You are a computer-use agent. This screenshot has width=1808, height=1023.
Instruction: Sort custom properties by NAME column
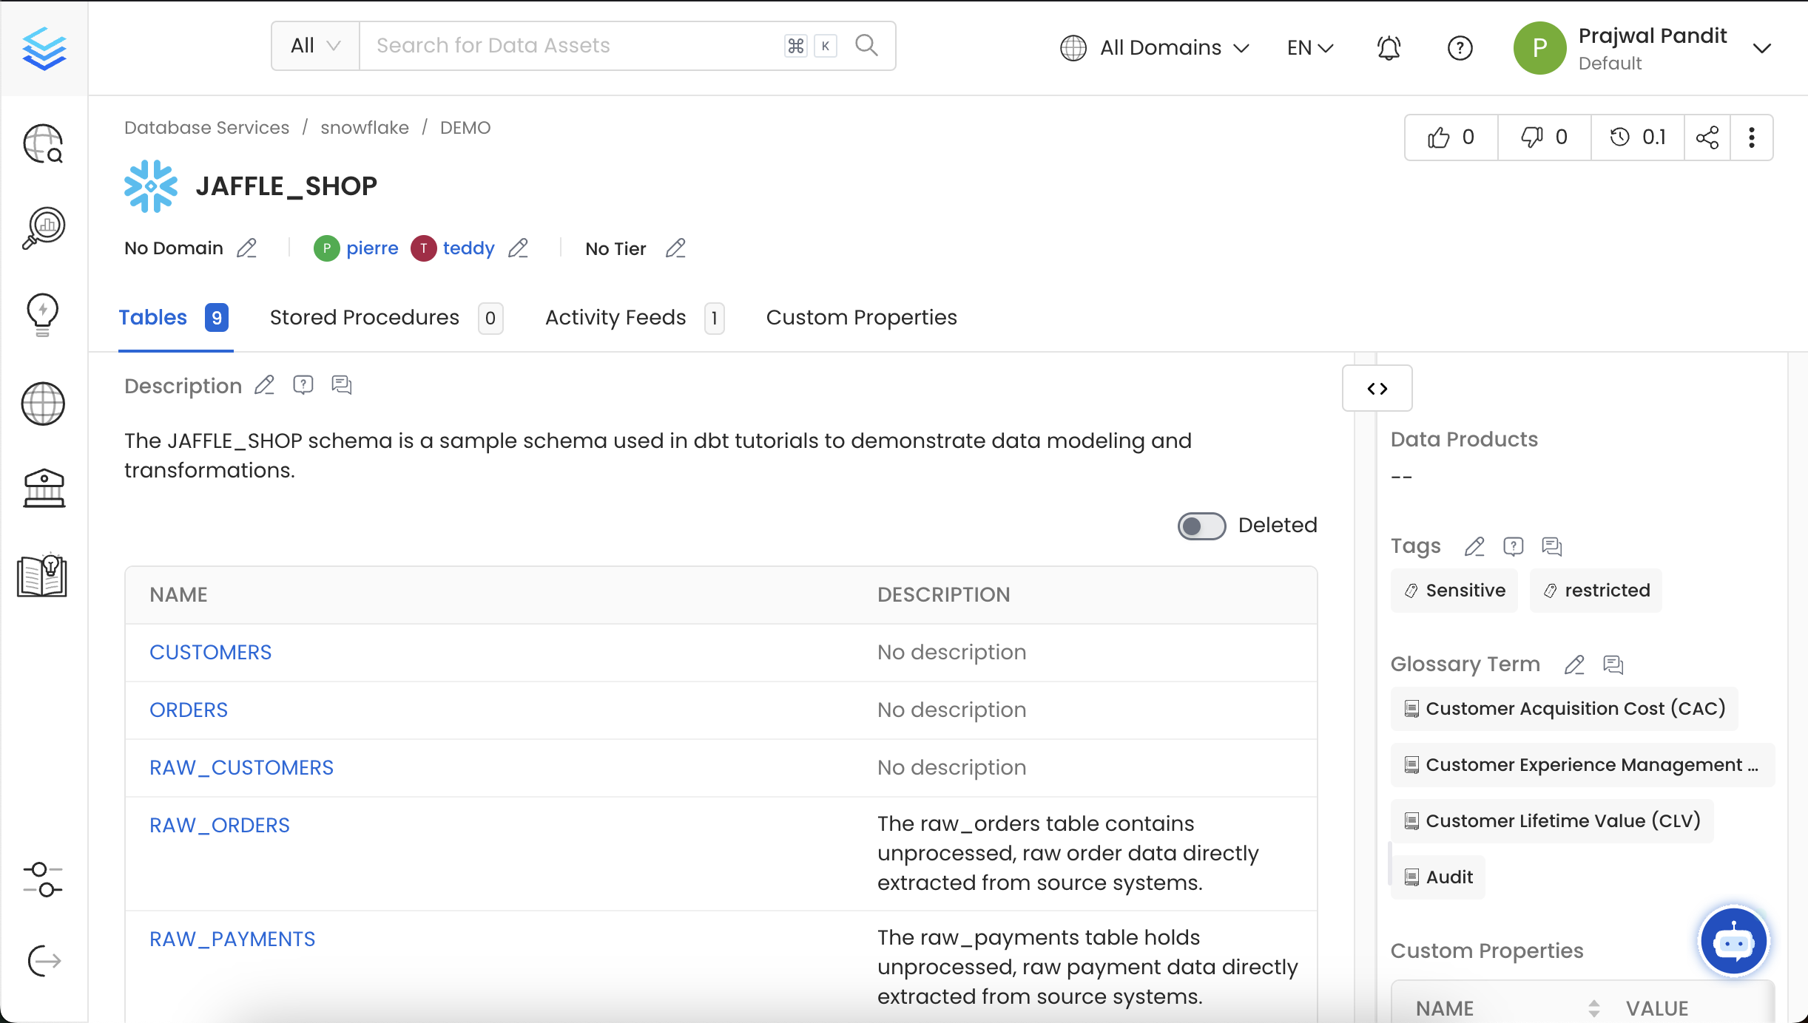point(1445,1007)
